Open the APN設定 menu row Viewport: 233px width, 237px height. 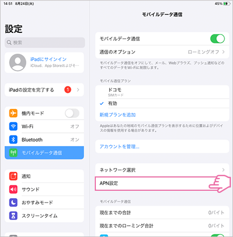tap(162, 183)
